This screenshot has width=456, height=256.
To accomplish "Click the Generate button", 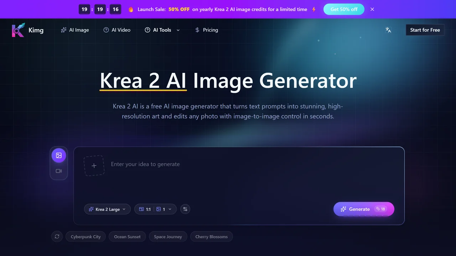I will [x=364, y=209].
